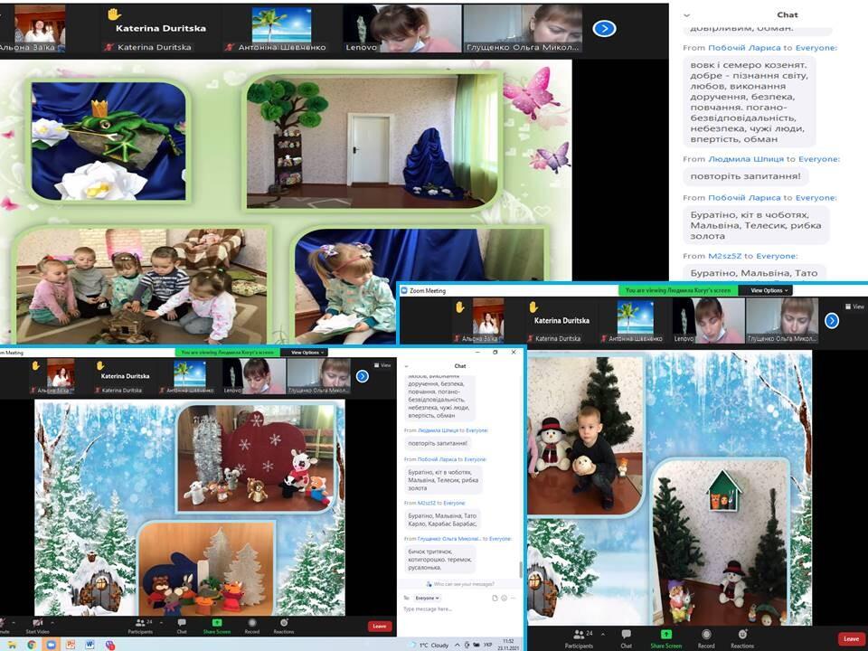The height and width of the screenshot is (651, 868).
Task: Collapse the small Chat panel above the taskbar
Action: 406,366
